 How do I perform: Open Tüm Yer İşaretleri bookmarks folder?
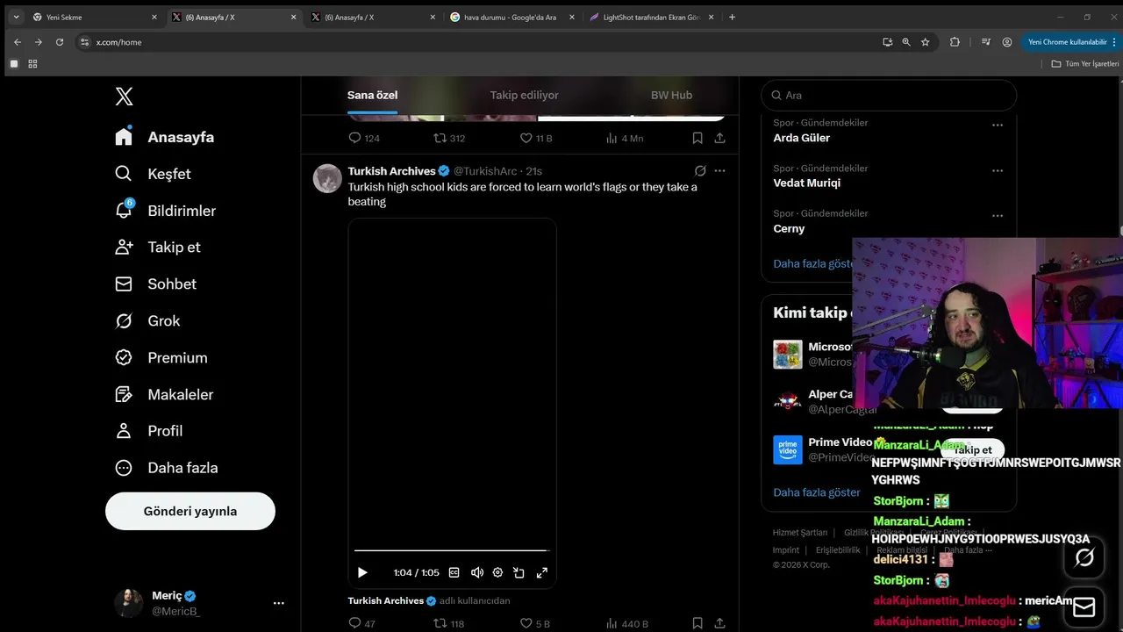pyautogui.click(x=1085, y=64)
